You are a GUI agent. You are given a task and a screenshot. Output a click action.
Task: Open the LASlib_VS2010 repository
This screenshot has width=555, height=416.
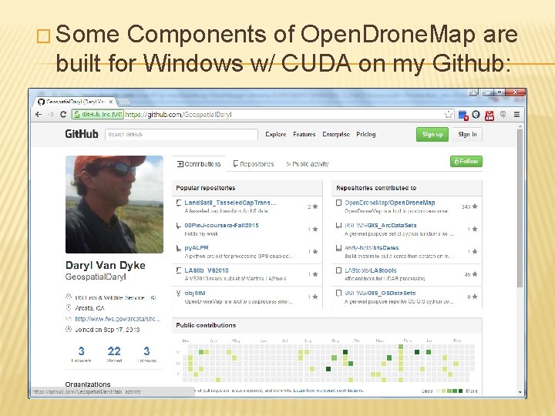click(207, 270)
